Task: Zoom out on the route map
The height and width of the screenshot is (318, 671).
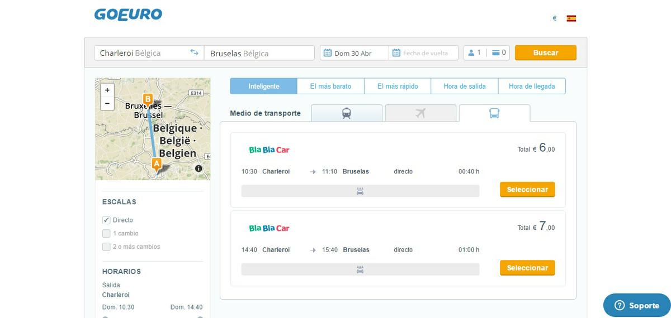Action: click(107, 103)
